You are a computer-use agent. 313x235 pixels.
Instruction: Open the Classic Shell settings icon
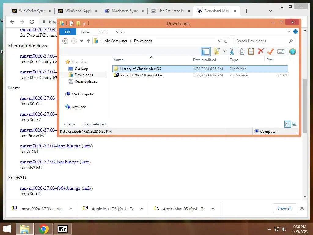point(293,51)
